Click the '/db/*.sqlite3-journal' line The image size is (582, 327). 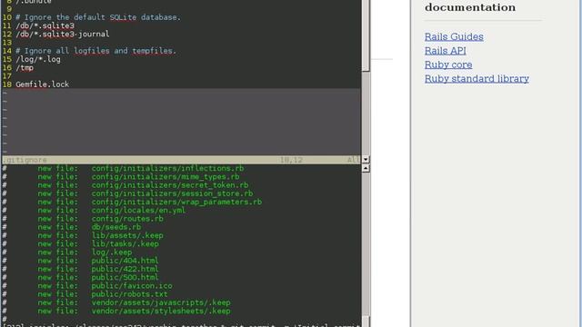(63, 35)
